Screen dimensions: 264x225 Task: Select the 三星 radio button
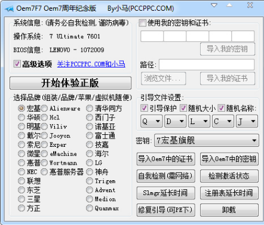pos(22,199)
